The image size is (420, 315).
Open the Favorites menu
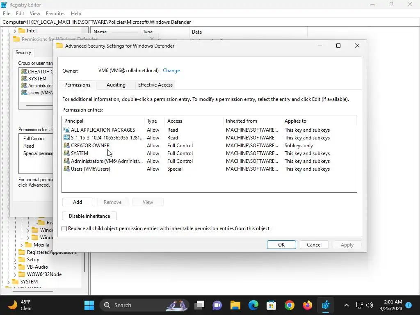(55, 14)
